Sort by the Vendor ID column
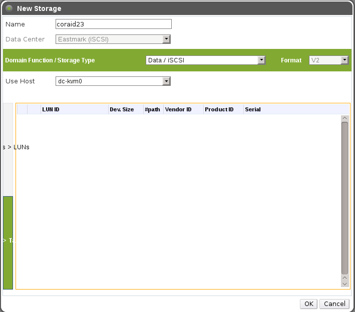The height and width of the screenshot is (312, 355). point(183,109)
